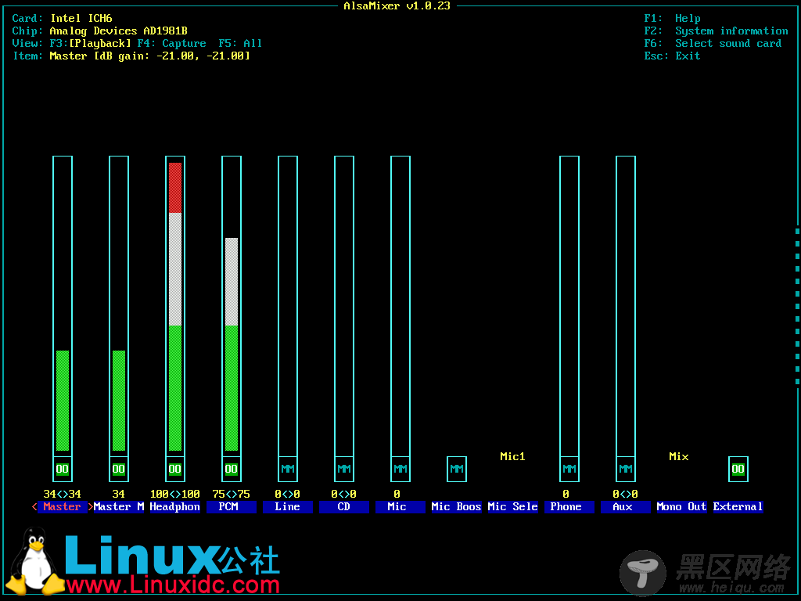Screen dimensions: 801x601
Task: Unmute the CD channel MM box
Action: tap(344, 470)
